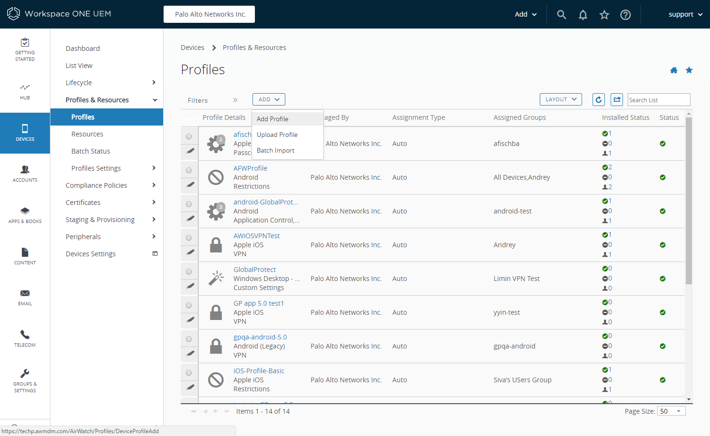Select the radio button for AFWProfile row
710x436 pixels.
tap(189, 170)
